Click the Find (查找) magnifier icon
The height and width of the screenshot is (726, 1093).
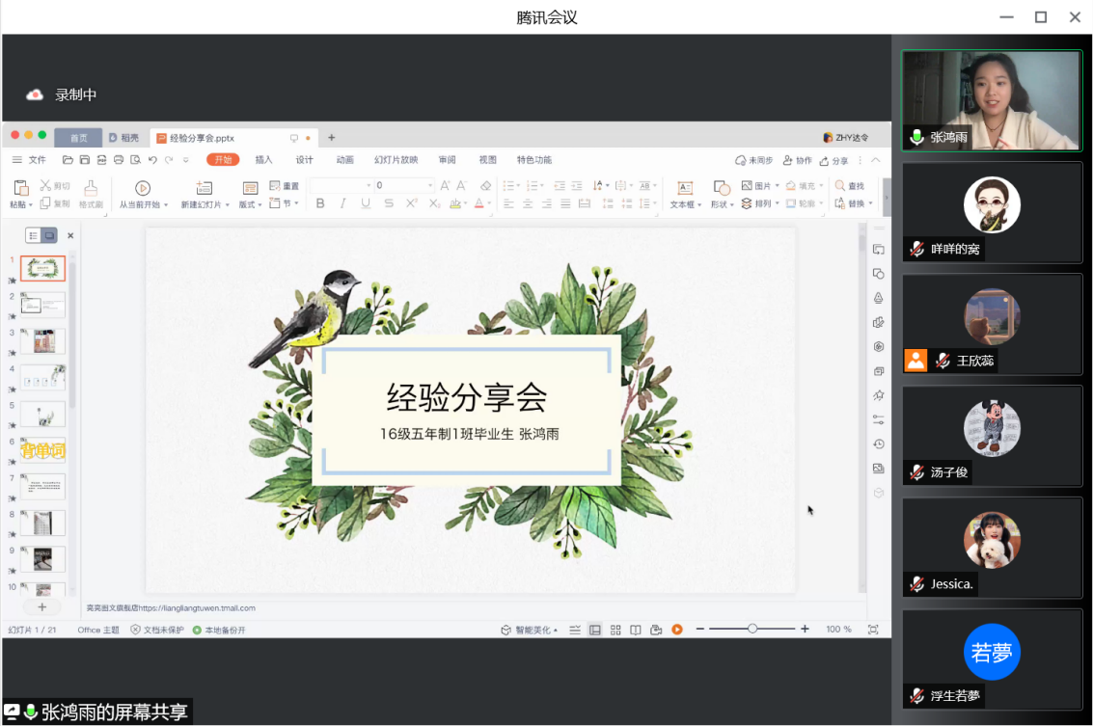[840, 185]
